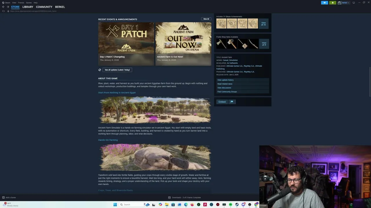This screenshot has width=371, height=208.
Task: Open the Day 1 Patch announcement thumbnail
Action: [x=126, y=38]
